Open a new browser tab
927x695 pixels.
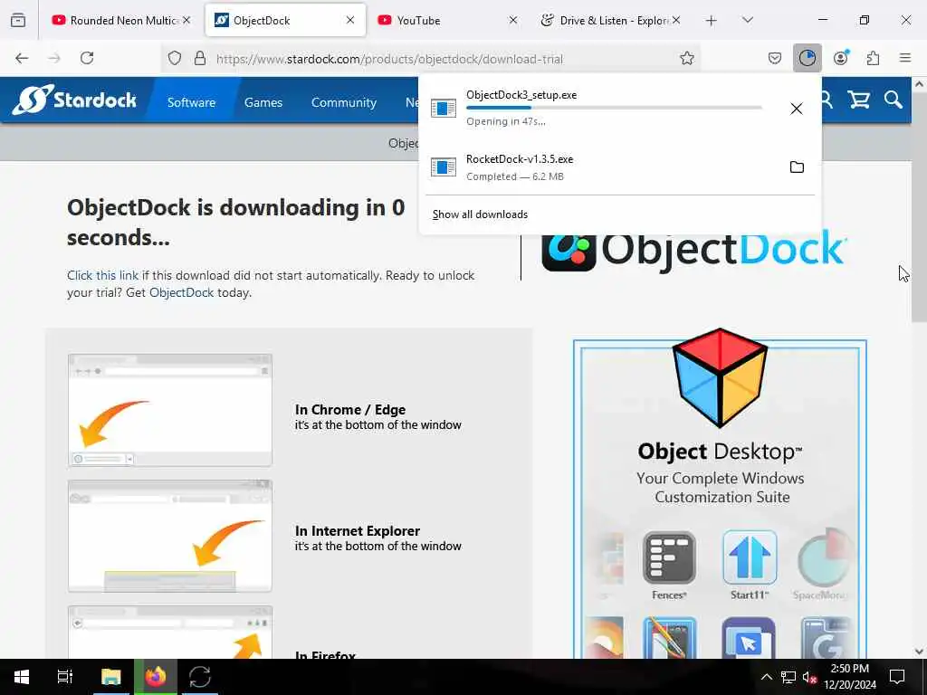tap(712, 21)
